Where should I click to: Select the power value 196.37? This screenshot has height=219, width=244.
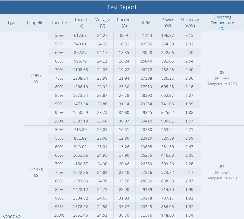[x=168, y=35]
